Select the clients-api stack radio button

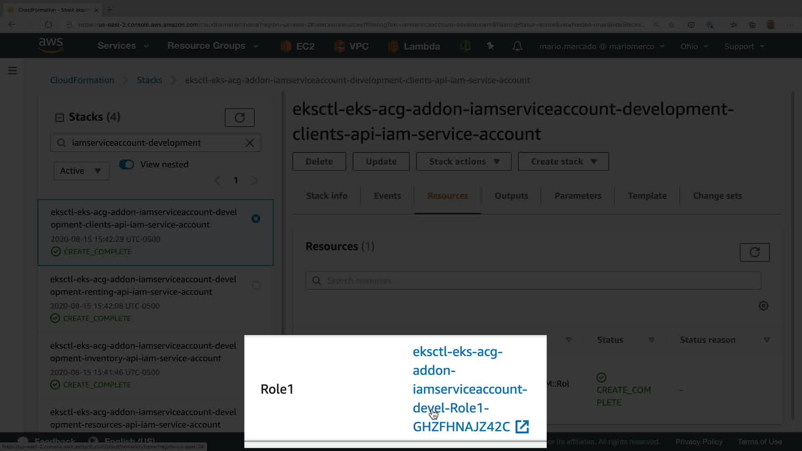click(x=256, y=219)
